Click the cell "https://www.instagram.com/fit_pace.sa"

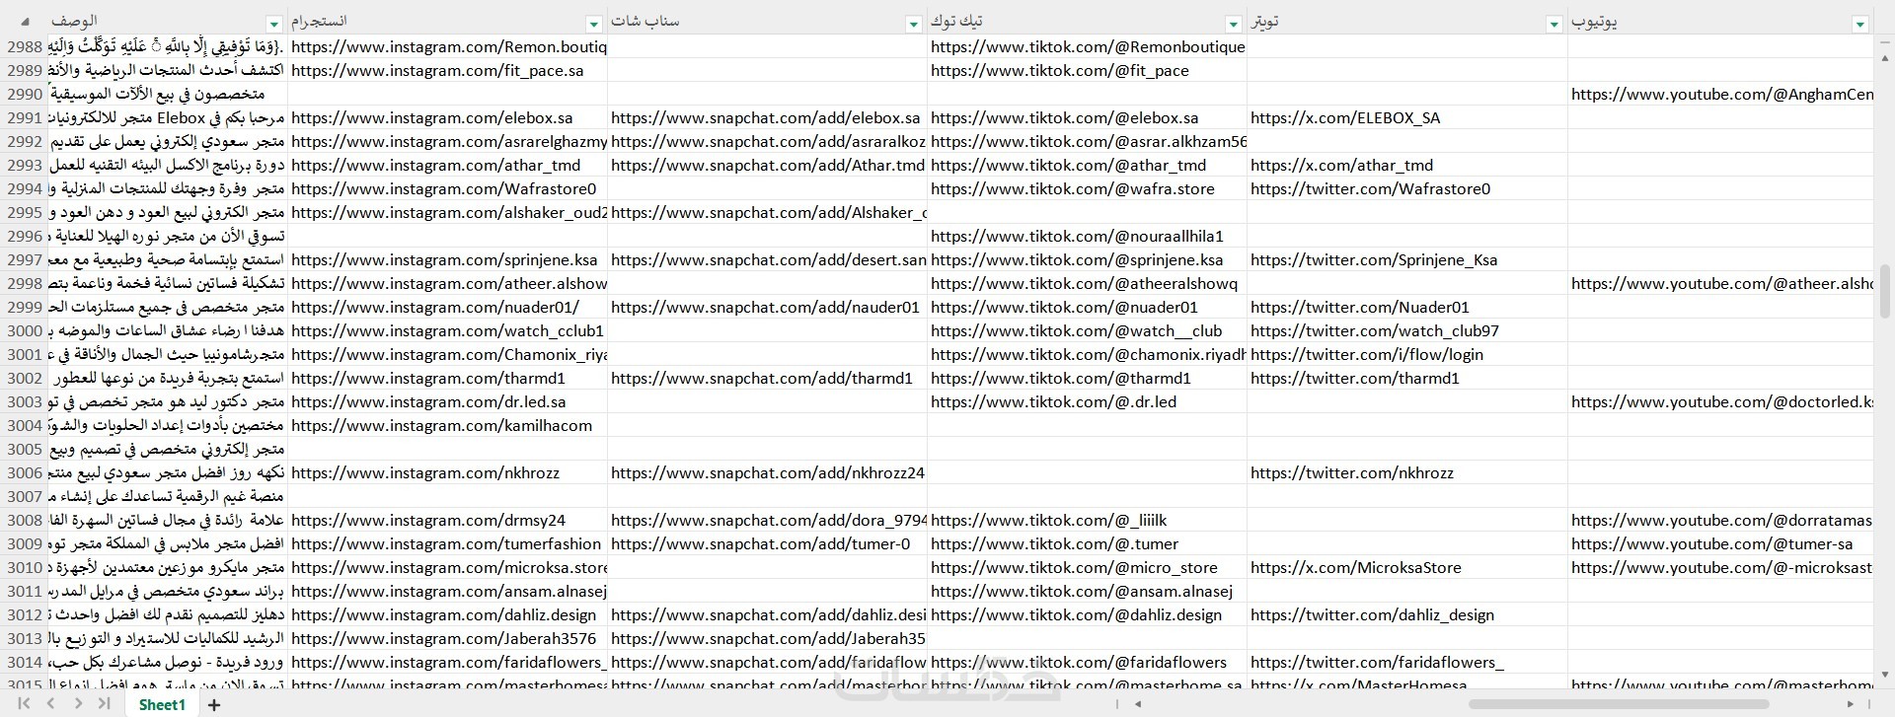pyautogui.click(x=447, y=71)
